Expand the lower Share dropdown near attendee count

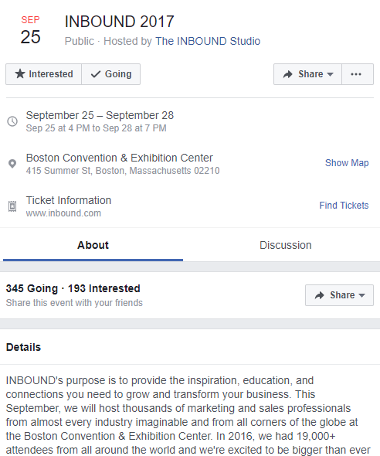tap(361, 295)
